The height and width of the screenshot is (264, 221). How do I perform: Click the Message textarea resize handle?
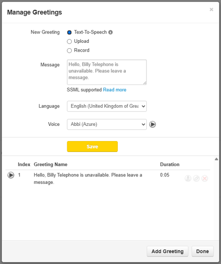coord(145,83)
